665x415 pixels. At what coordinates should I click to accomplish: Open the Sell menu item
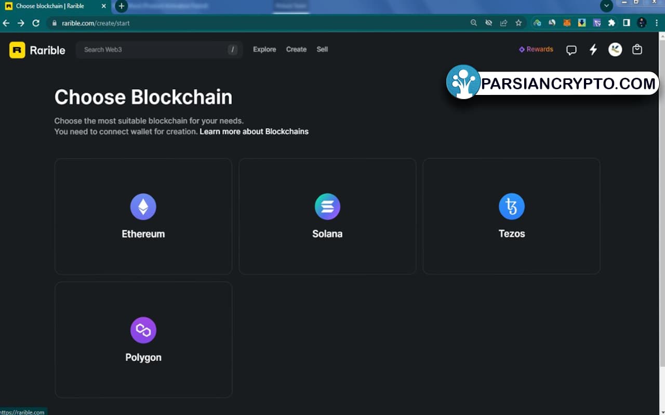pyautogui.click(x=322, y=49)
